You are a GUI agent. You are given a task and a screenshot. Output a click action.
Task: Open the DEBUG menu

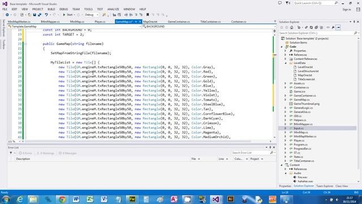pos(63,9)
